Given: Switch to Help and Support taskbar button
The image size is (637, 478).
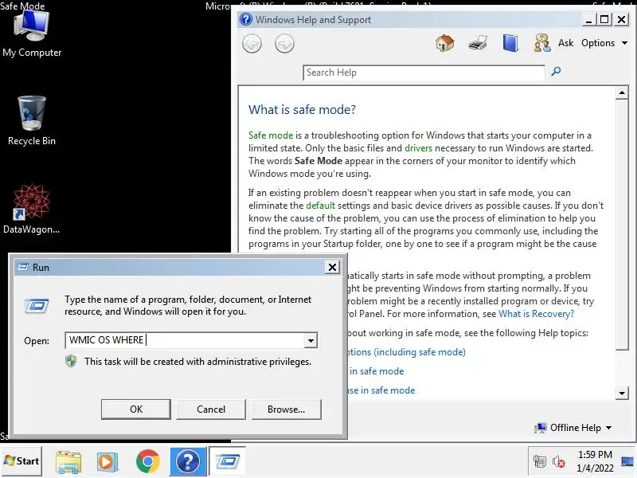Looking at the screenshot, I should point(188,461).
